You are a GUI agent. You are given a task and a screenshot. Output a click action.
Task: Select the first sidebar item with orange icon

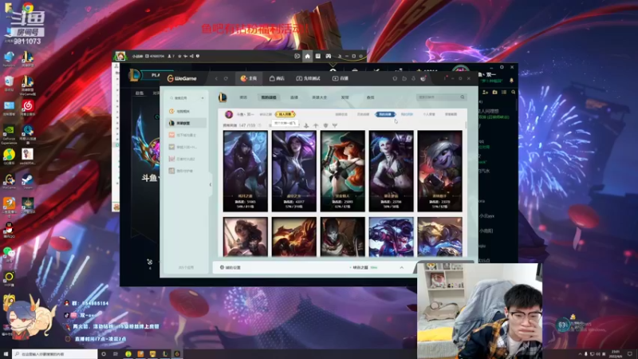point(187,111)
